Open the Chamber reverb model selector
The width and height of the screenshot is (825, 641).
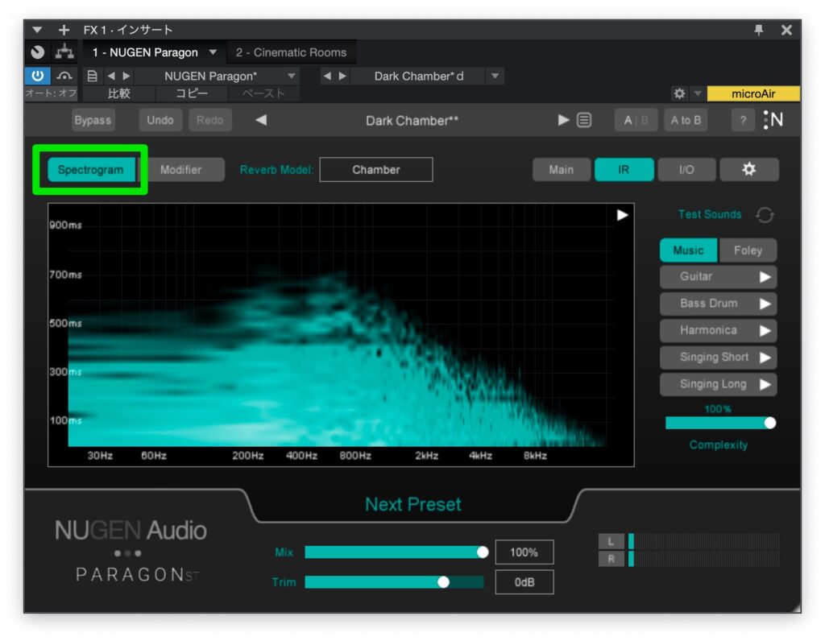point(375,170)
